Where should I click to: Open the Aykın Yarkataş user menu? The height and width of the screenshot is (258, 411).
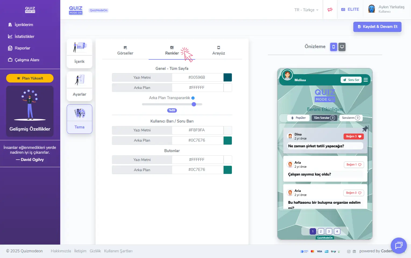[386, 9]
